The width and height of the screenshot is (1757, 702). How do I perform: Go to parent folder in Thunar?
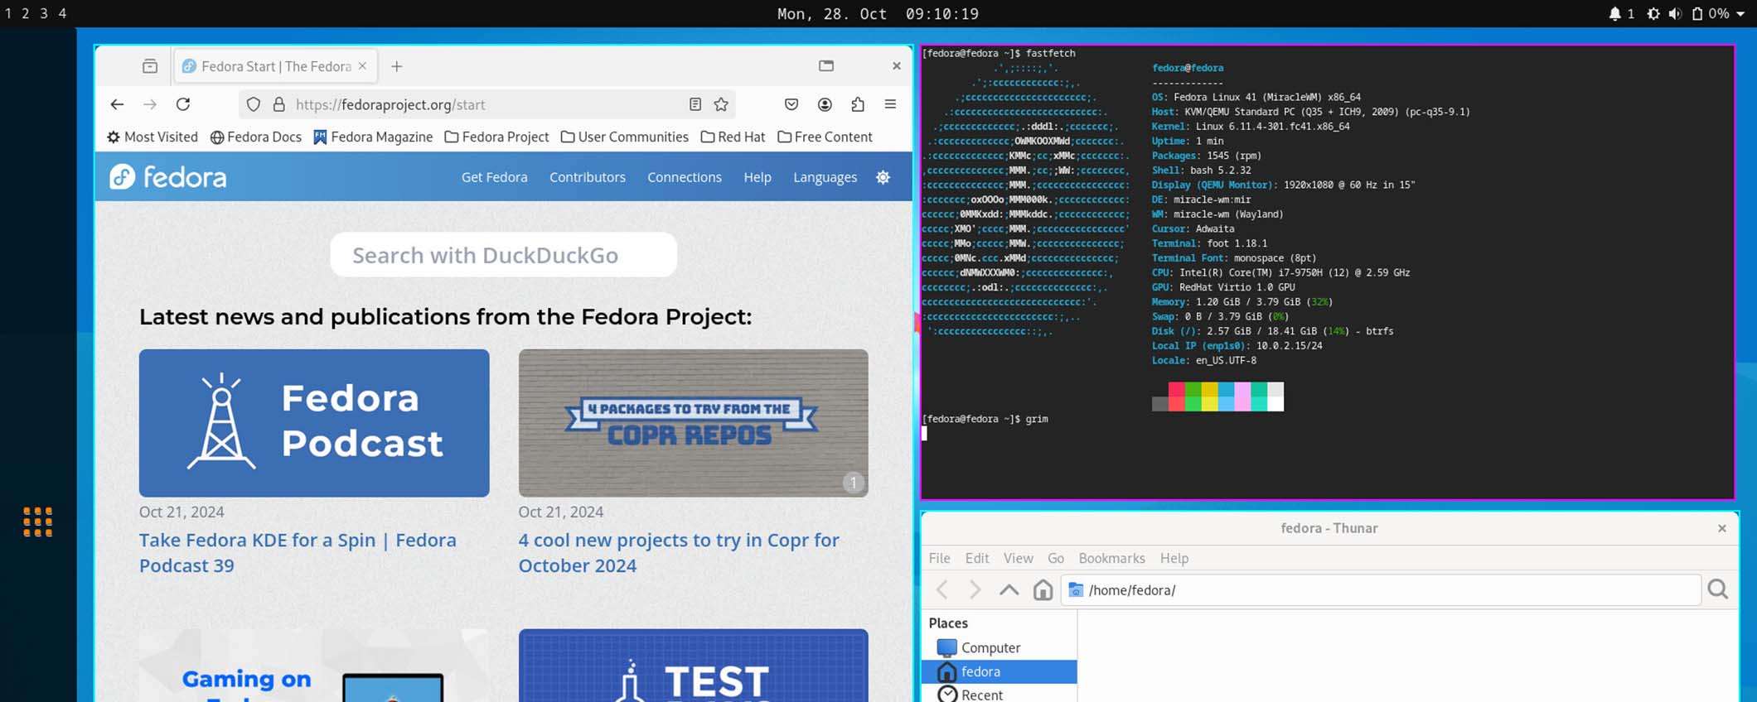click(1009, 589)
